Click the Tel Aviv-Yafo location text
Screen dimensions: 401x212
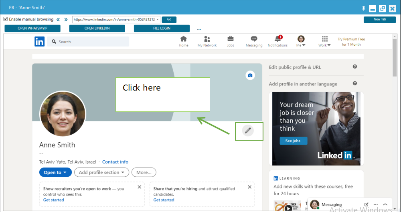(67, 162)
